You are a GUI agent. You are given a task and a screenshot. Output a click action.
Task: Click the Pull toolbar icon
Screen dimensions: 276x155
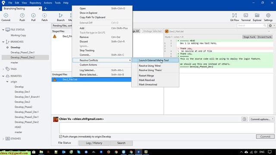33,17
